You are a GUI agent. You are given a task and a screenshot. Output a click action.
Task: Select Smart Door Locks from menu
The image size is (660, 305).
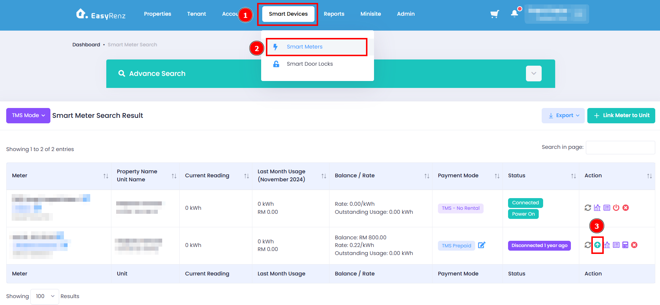[x=310, y=64]
